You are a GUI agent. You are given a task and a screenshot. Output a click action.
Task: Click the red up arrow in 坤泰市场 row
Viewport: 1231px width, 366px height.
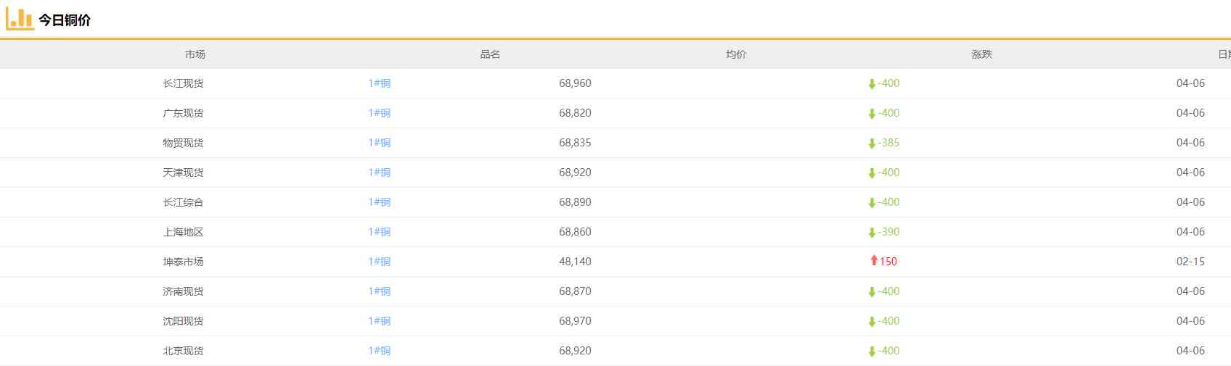click(874, 261)
